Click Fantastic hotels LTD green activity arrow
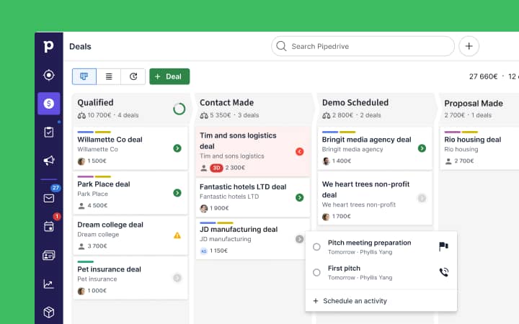 300,197
